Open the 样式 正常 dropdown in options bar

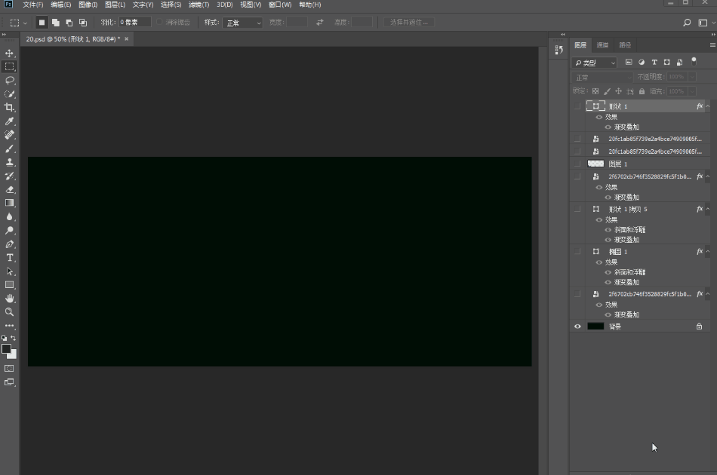pyautogui.click(x=242, y=23)
